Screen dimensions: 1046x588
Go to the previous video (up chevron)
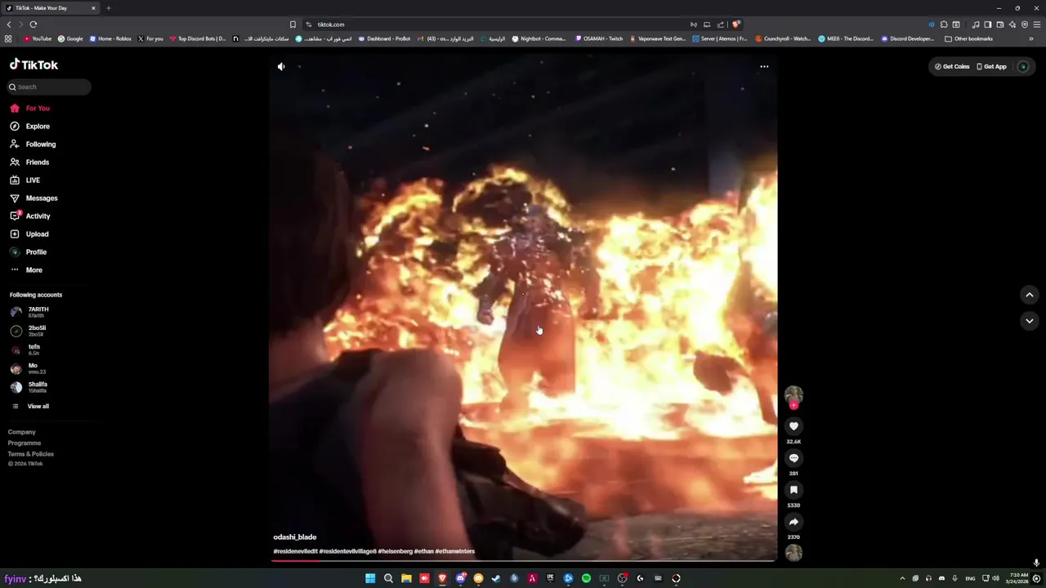[x=1030, y=295]
